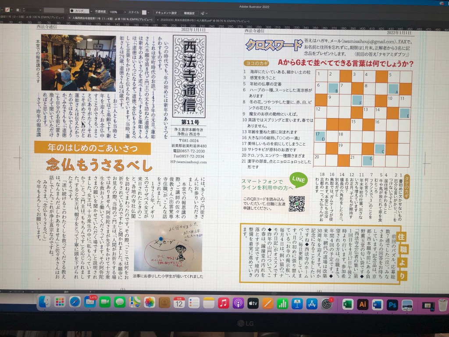Open System Preferences from the dock
This screenshot has height=337, width=449.
[x=327, y=304]
